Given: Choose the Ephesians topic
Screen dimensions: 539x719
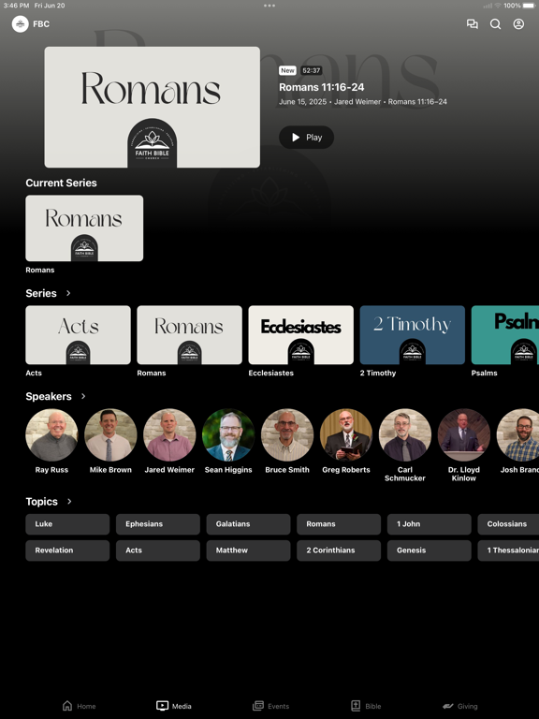Looking at the screenshot, I should [157, 524].
